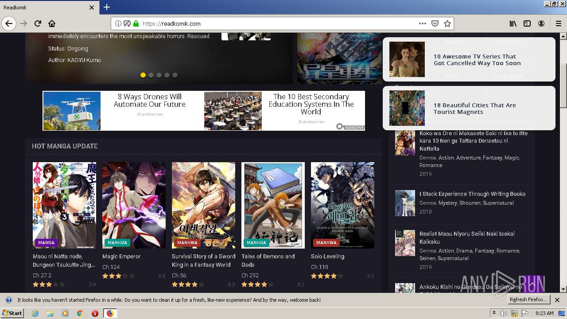The height and width of the screenshot is (319, 567).
Task: Bookmark this page with the star
Action: coord(447,23)
